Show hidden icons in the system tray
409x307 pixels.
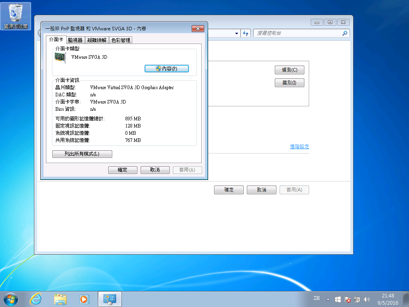[328, 299]
